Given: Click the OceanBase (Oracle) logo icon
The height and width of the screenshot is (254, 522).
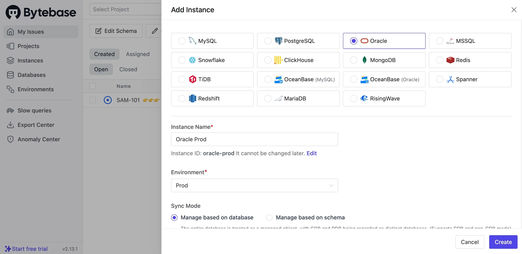Looking at the screenshot, I should point(364,79).
